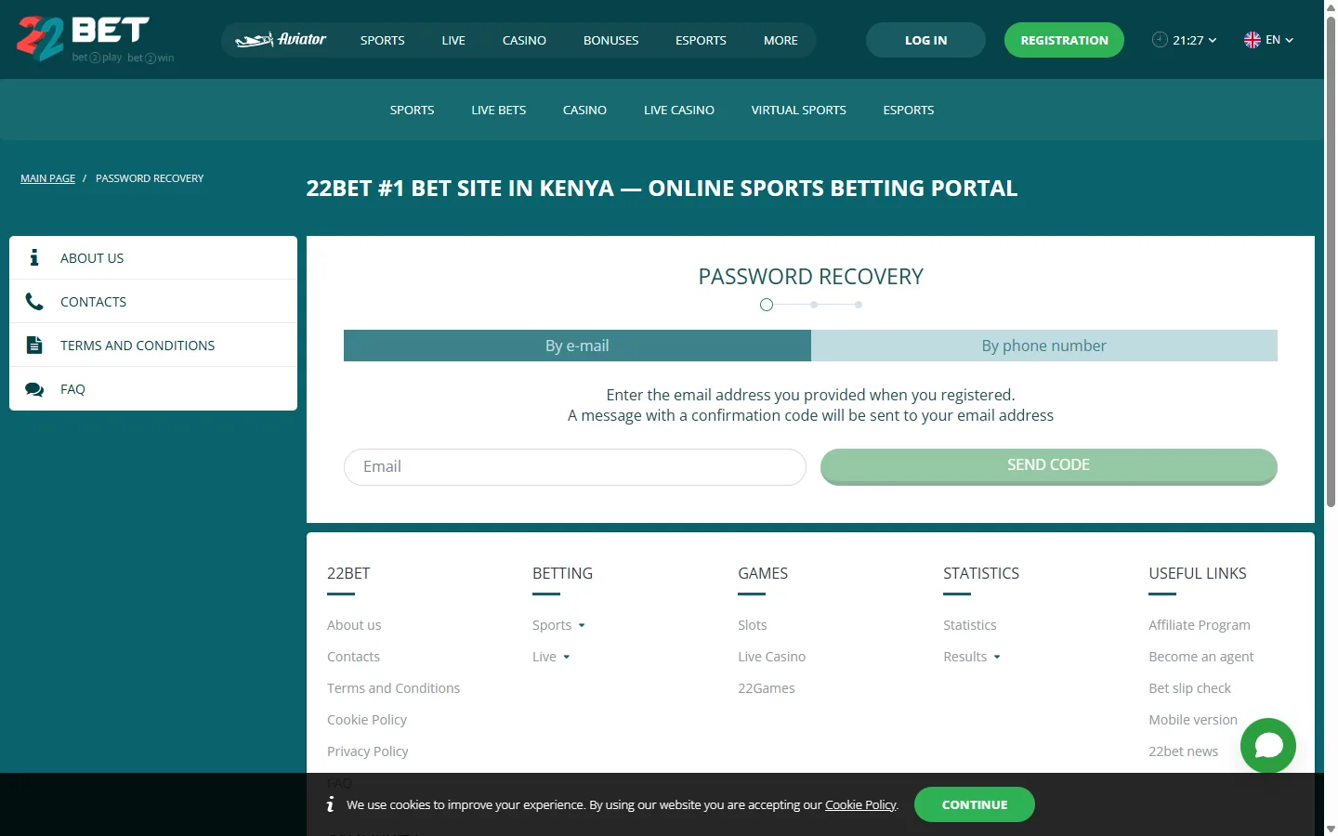
Task: Open TERMS AND CONDITIONS in the sidebar
Action: click(153, 345)
